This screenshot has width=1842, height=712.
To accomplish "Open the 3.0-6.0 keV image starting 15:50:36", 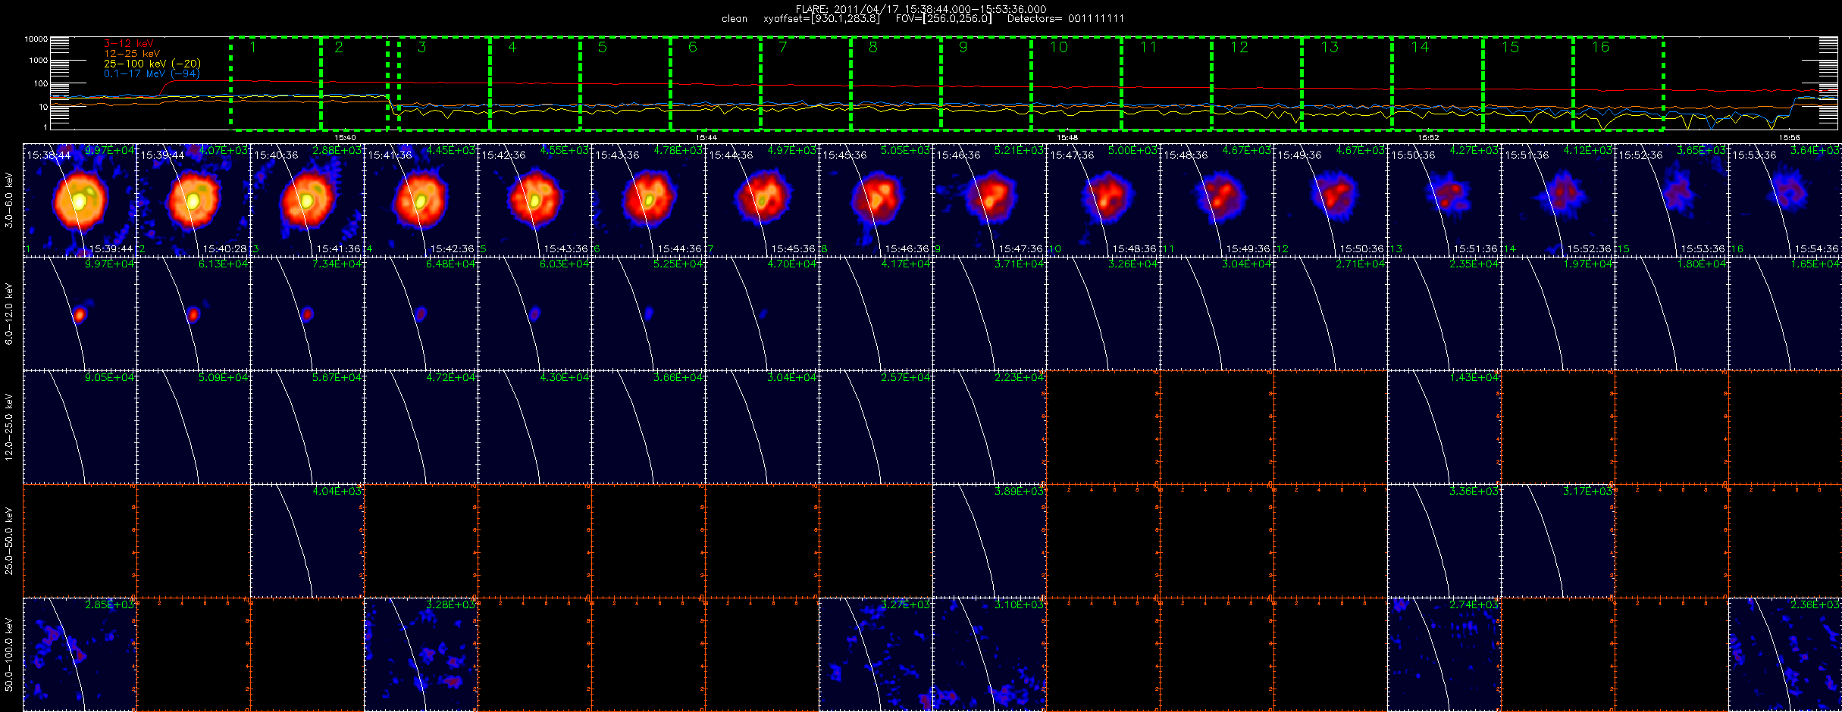I will tap(1444, 200).
